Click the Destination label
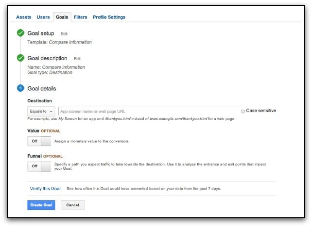312x227 pixels. click(39, 101)
